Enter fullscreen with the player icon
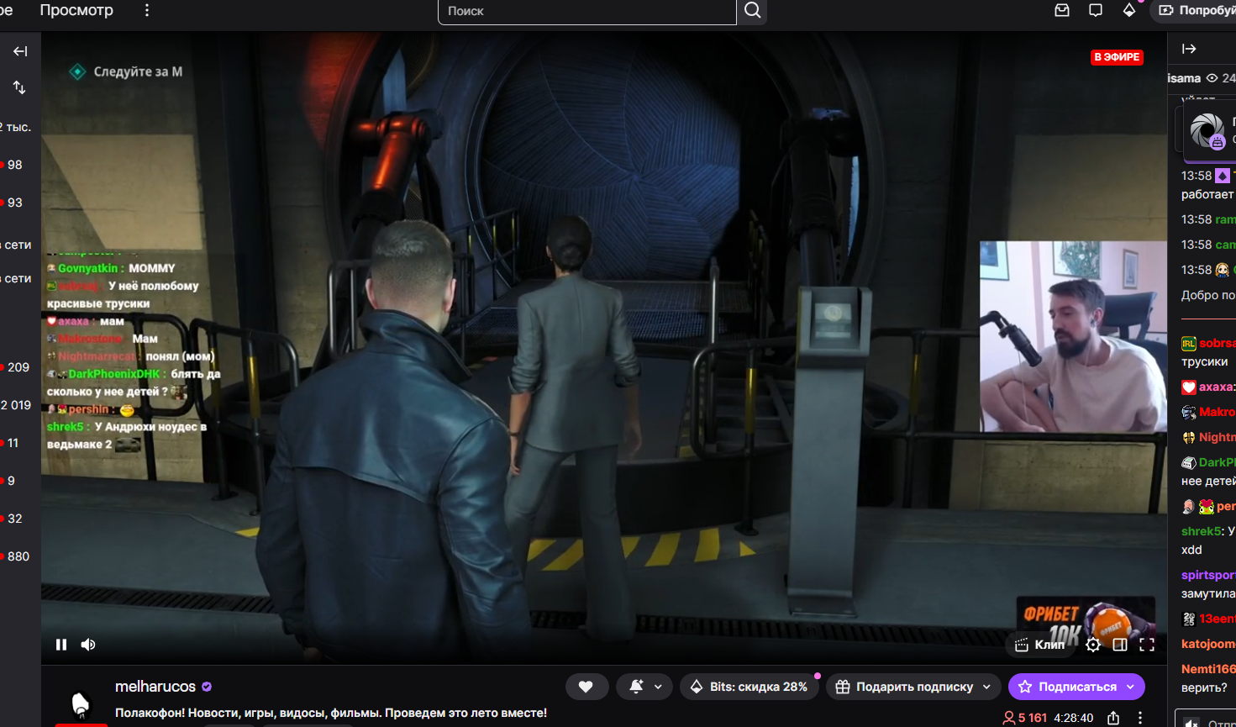This screenshot has width=1236, height=727. point(1147,645)
